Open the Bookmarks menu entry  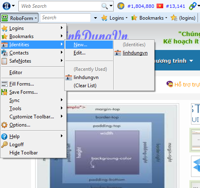tap(33, 36)
